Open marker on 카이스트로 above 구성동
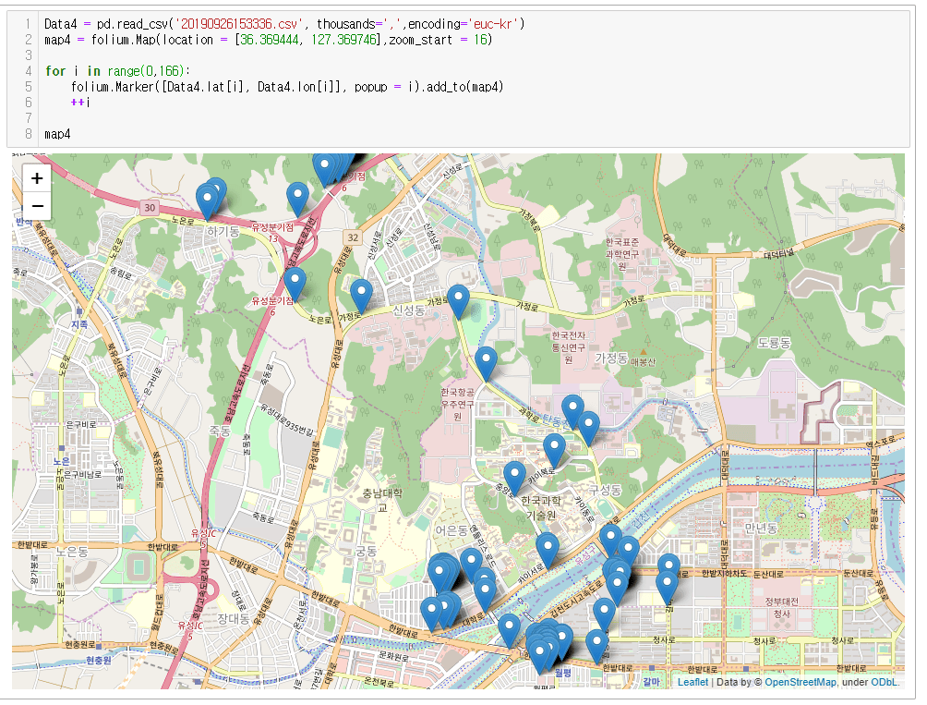The height and width of the screenshot is (705, 927). coord(554,448)
